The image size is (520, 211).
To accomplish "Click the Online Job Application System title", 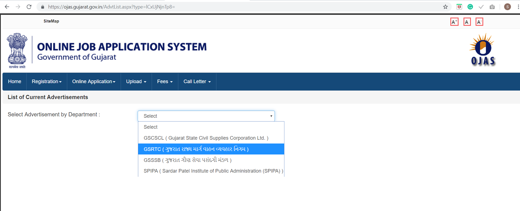I will coord(122,47).
